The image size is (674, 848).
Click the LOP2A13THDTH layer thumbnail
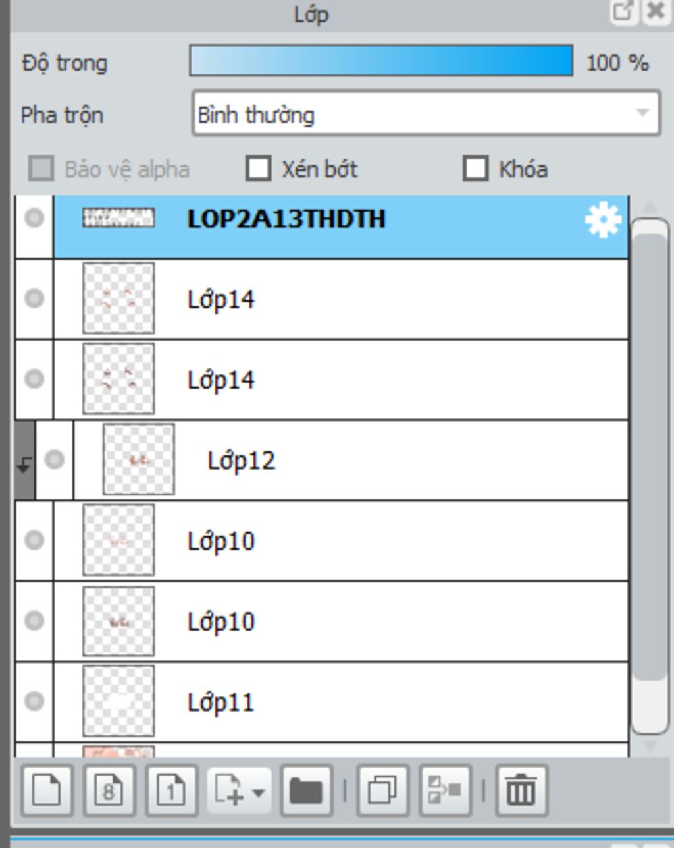pos(118,218)
